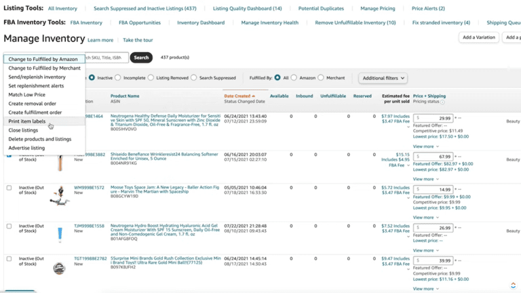521x293 pixels.
Task: Click the Date Created sort arrow
Action: click(x=254, y=96)
